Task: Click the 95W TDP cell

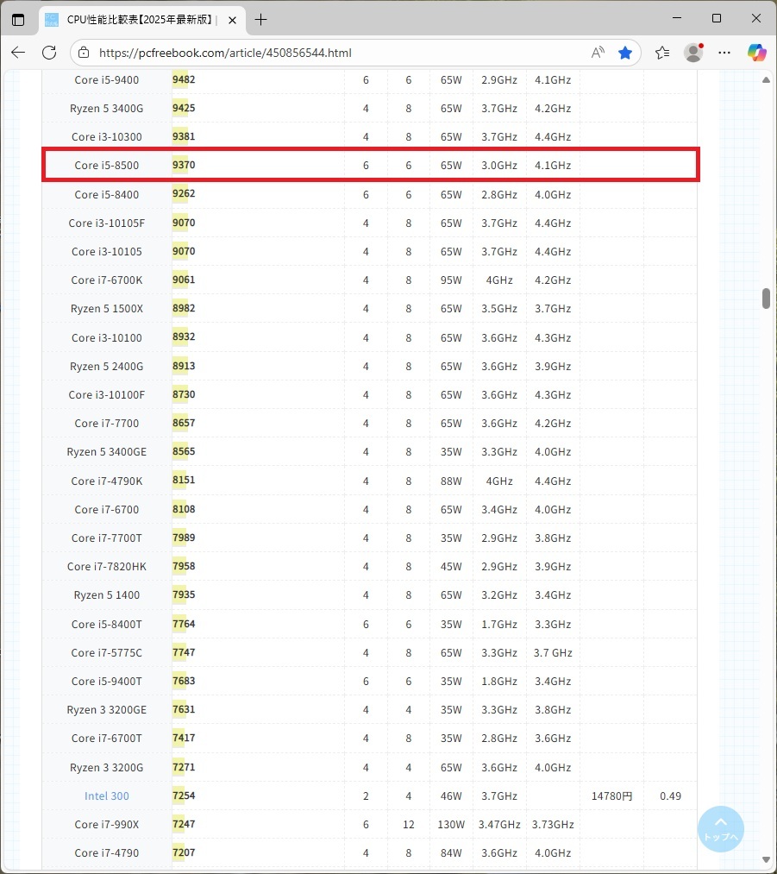Action: click(x=451, y=280)
